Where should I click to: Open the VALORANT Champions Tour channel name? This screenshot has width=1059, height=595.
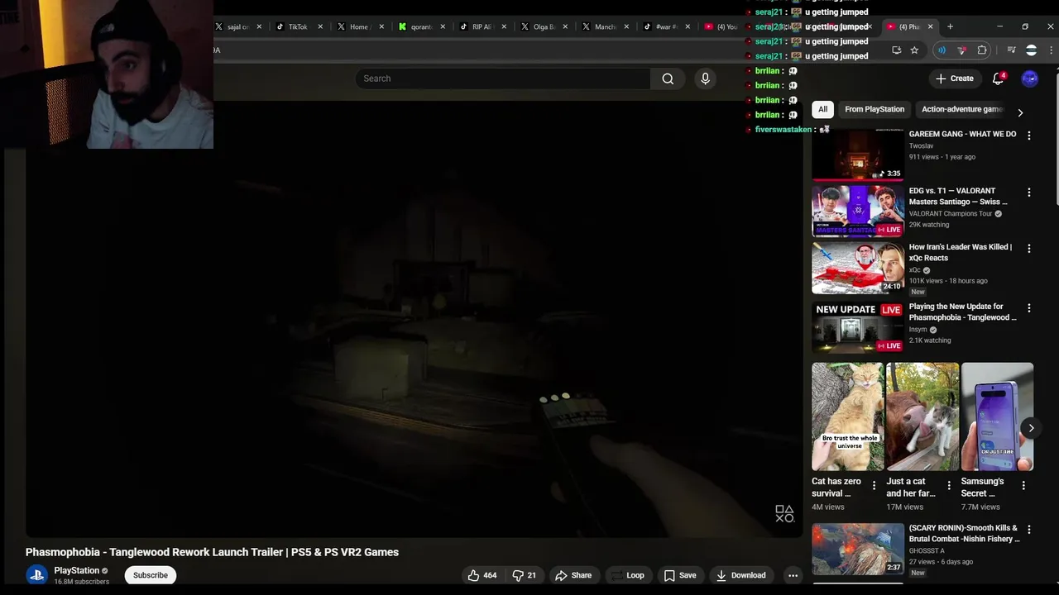point(951,213)
